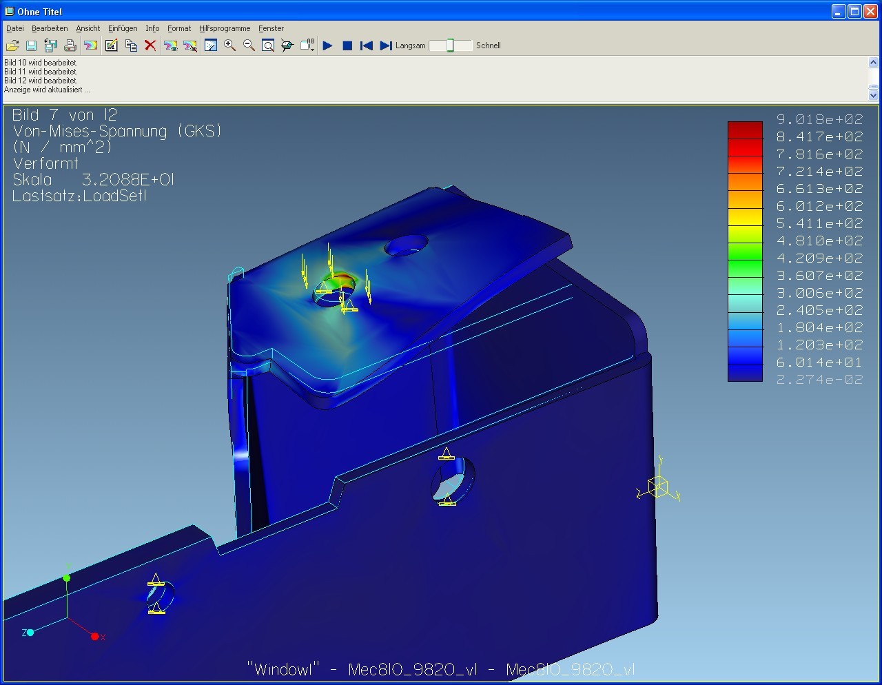Open the Info menu

click(152, 28)
